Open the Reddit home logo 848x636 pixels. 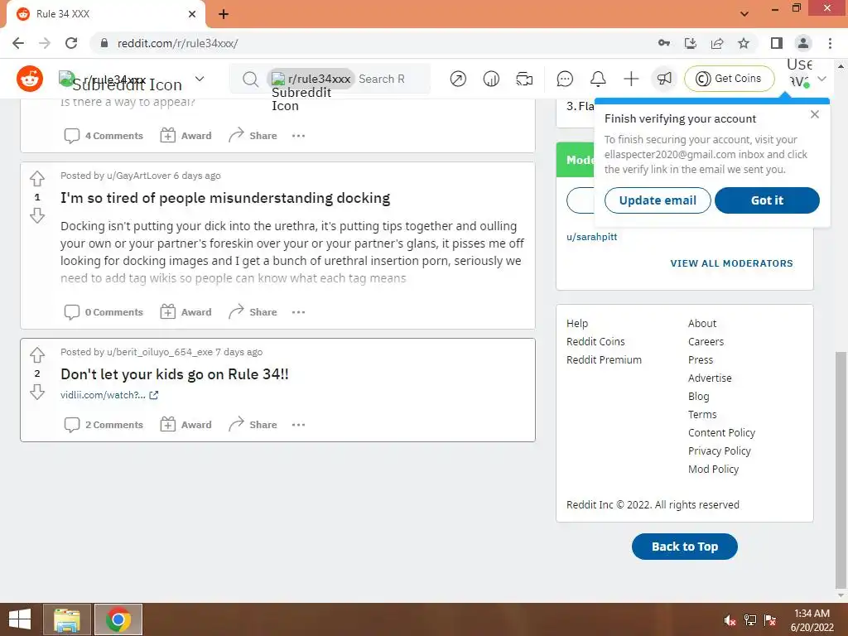pos(30,79)
